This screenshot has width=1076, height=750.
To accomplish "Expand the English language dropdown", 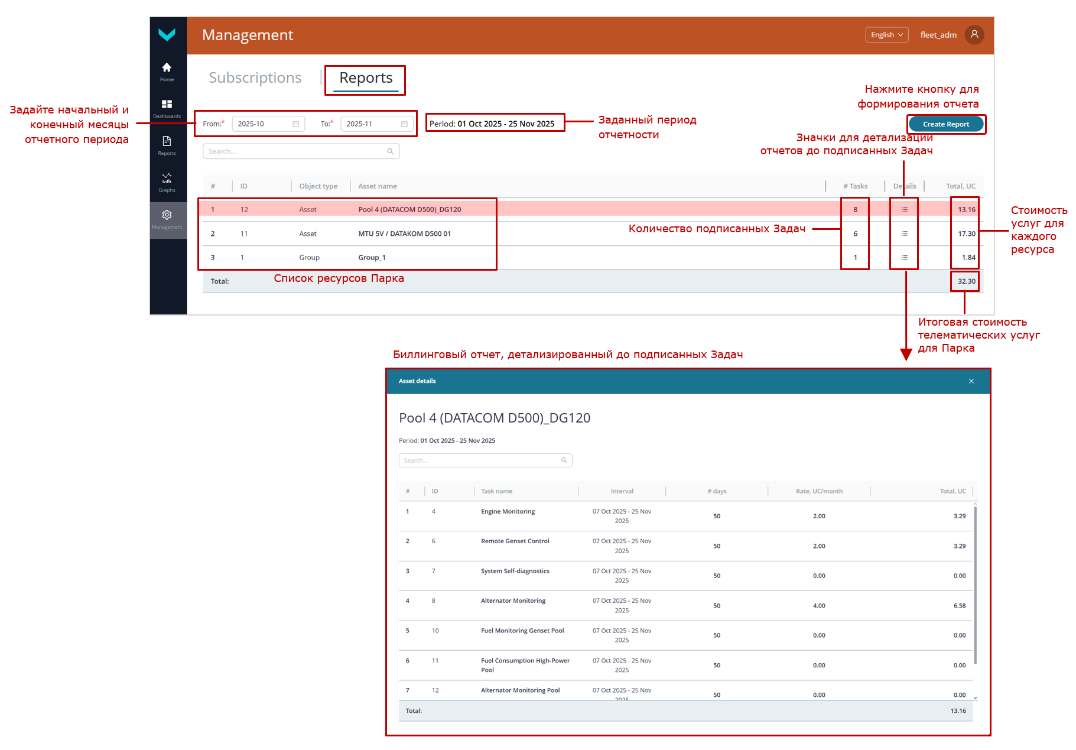I will 886,35.
